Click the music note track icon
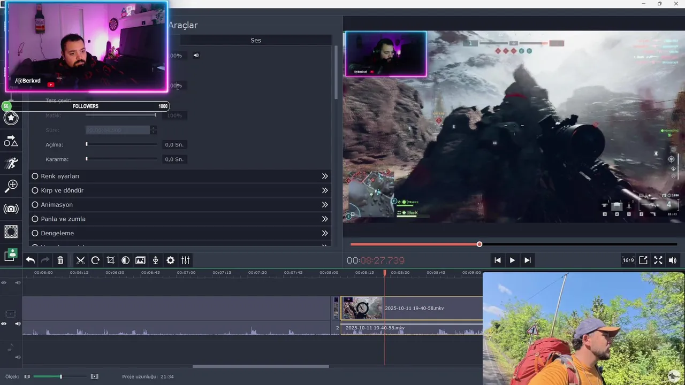The image size is (685, 385). click(11, 348)
